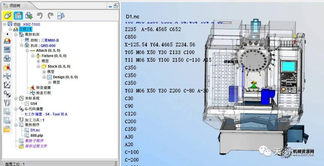Toggle the configure panel toolbar icon

[x=18, y=16]
